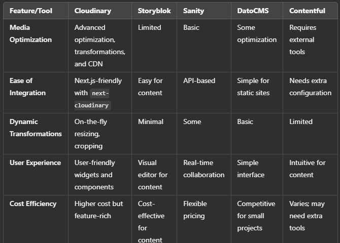Select the Cost Efficiency row label
The height and width of the screenshot is (243, 340).
click(x=33, y=204)
